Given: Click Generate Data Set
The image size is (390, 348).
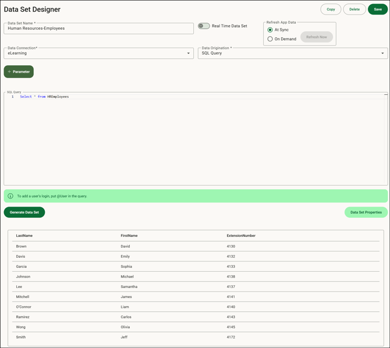Looking at the screenshot, I should [24, 212].
